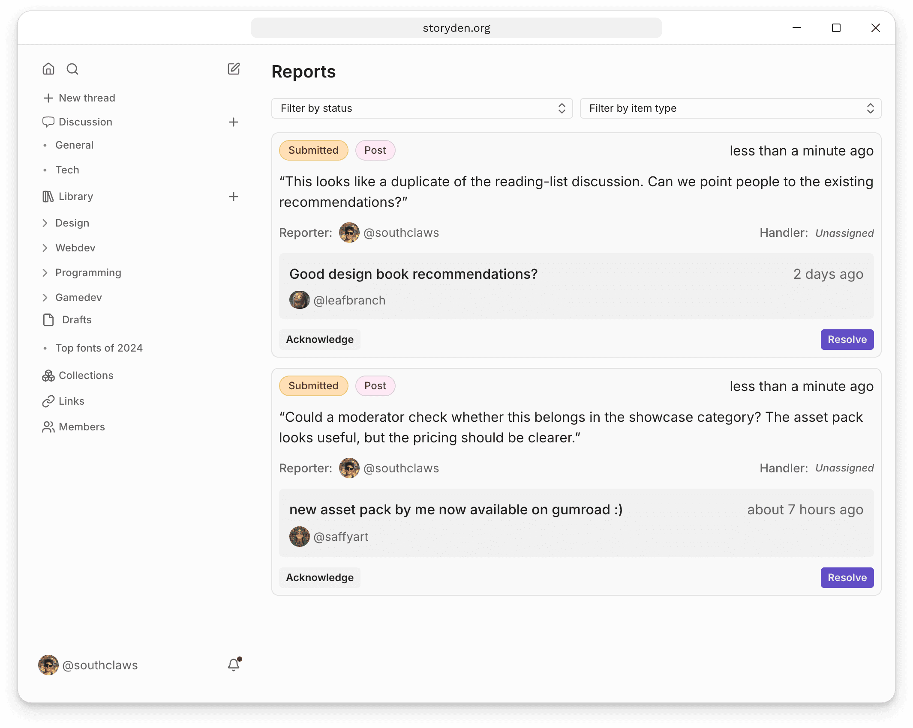Image resolution: width=913 pixels, height=728 pixels.
Task: Click the Collections icon
Action: pos(48,376)
